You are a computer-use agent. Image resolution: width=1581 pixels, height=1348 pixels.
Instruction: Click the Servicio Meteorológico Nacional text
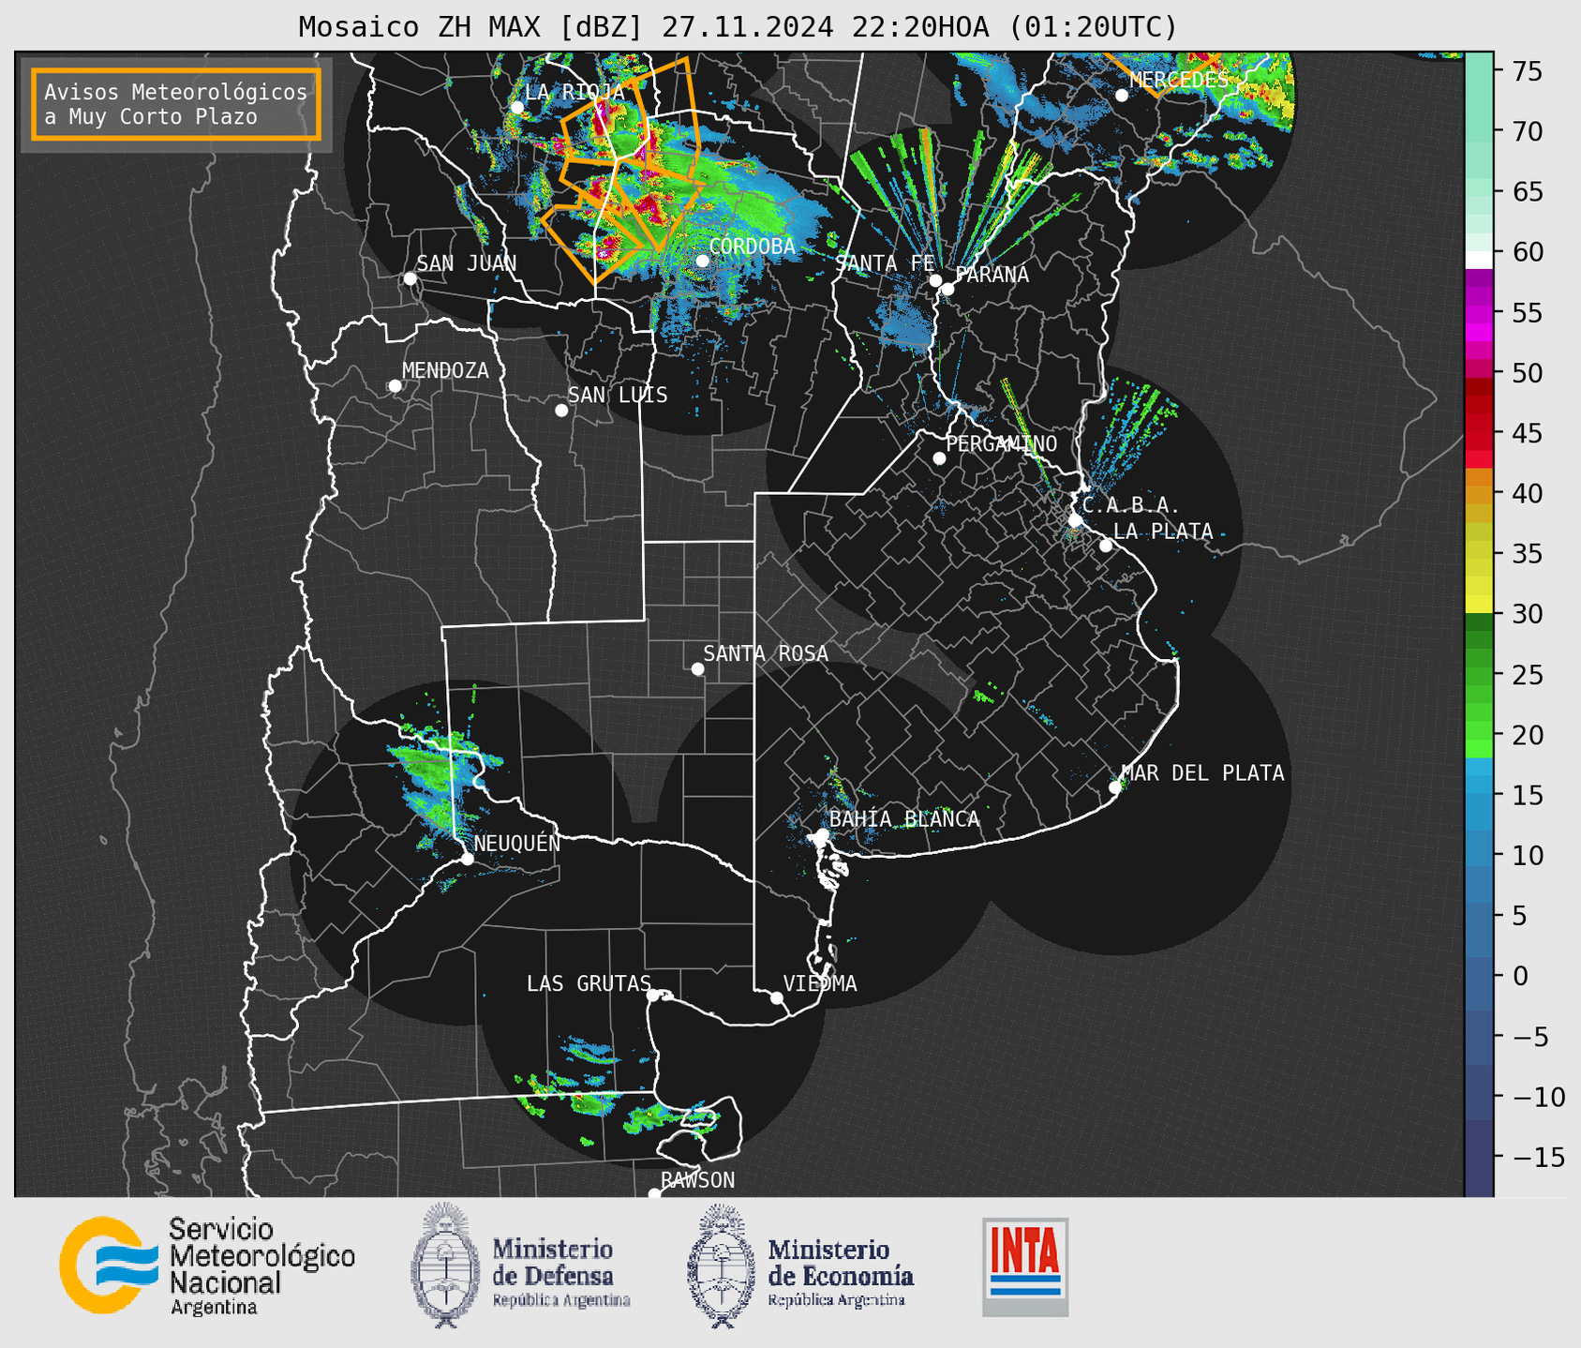click(x=261, y=1266)
